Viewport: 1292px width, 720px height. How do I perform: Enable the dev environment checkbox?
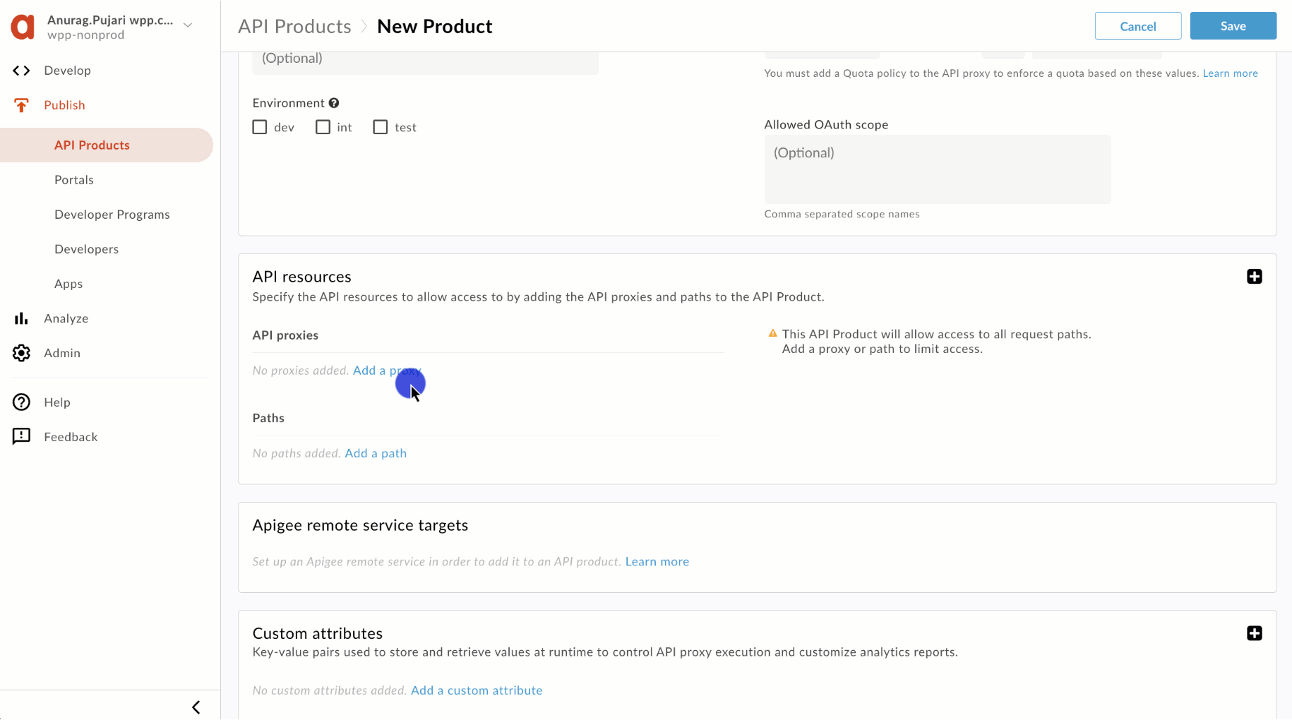[x=260, y=127]
